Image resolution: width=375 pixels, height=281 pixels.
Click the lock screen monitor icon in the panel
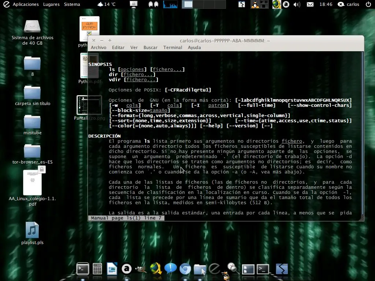click(134, 4)
